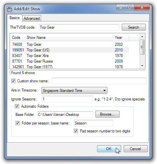Select the Top Gear 74608 row
The image size is (157, 164).
[70, 44]
